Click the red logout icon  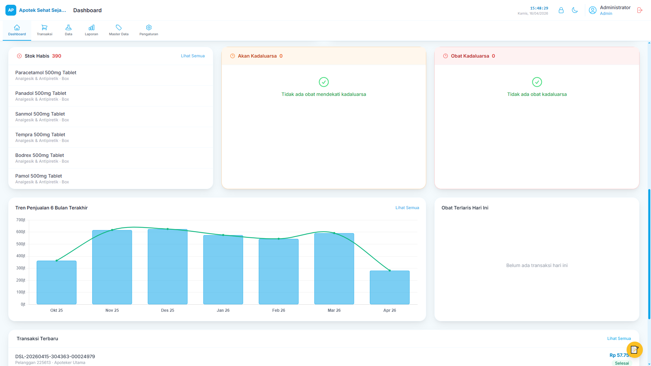(x=639, y=10)
